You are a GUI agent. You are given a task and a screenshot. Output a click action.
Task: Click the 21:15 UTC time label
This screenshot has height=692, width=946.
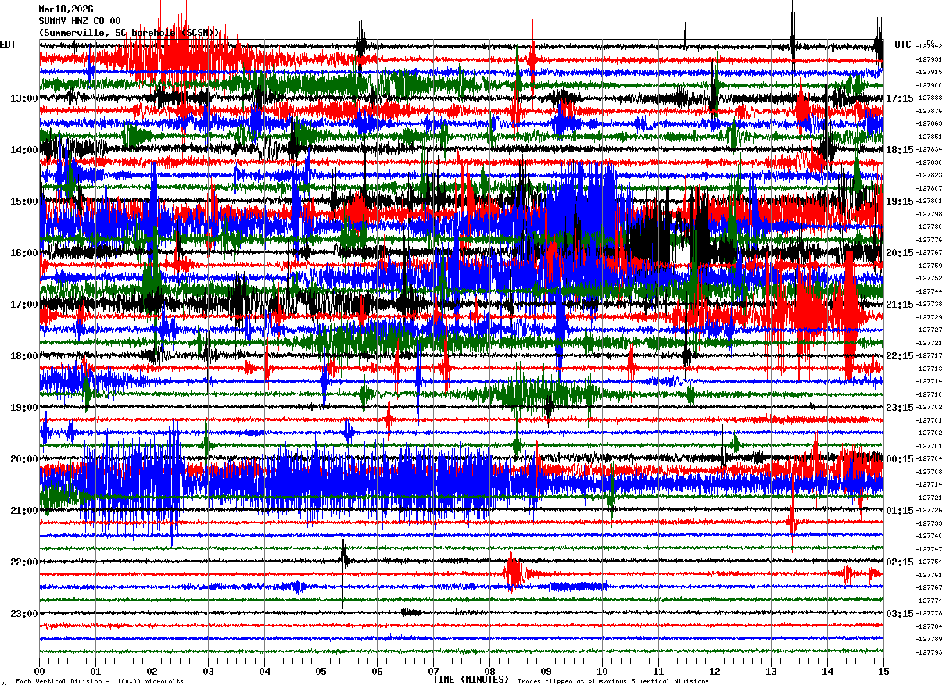(x=900, y=305)
